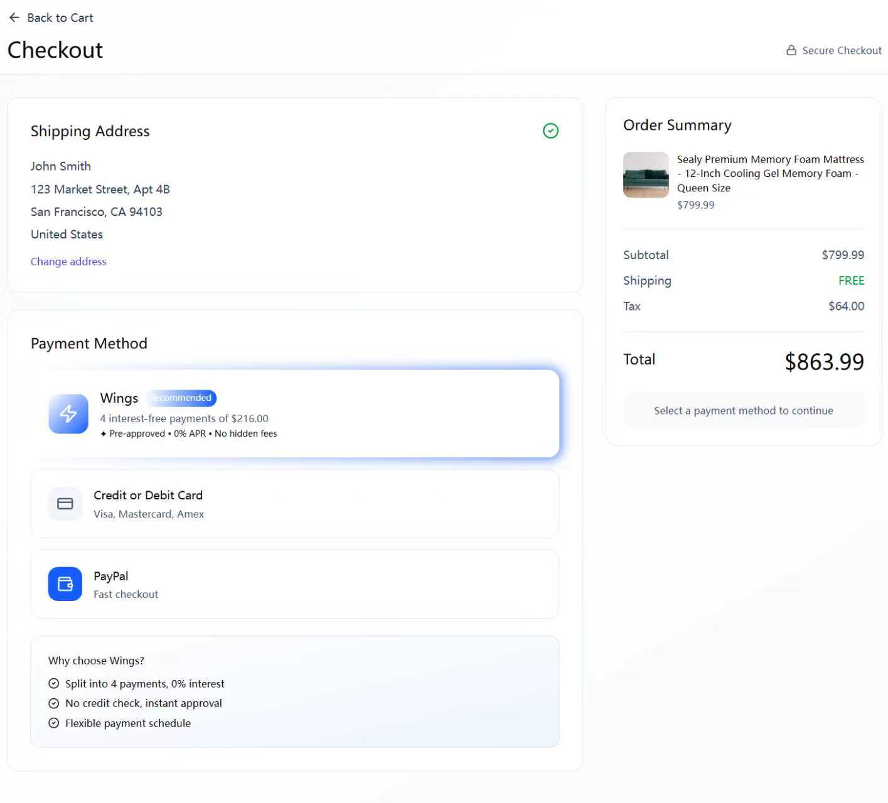Click the Tax amount $64.00
888x803 pixels.
point(846,306)
